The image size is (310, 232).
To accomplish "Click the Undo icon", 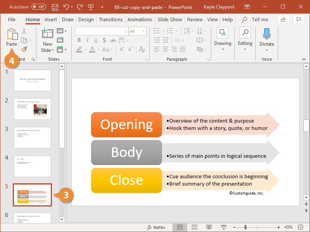I will coord(65,7).
